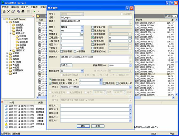Click the delete X toolbar icon
Image resolution: width=179 pixels, height=136 pixels.
(9, 11)
